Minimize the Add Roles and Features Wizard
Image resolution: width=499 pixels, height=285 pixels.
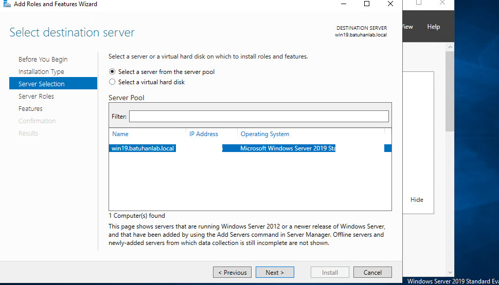[x=343, y=4]
